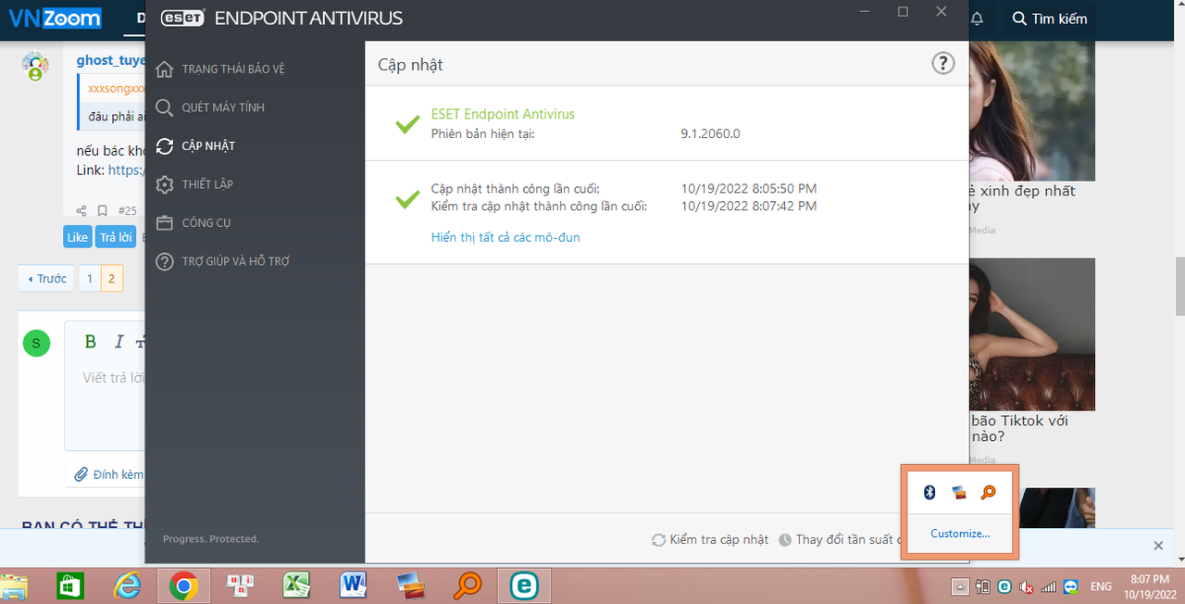This screenshot has height=604, width=1185.
Task: Open Word from the taskbar
Action: coord(354,585)
